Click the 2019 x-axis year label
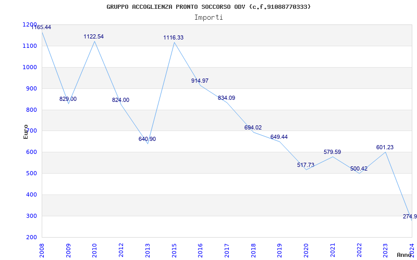 point(280,250)
